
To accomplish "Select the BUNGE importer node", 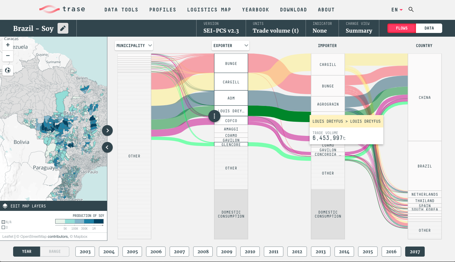I will [x=328, y=86].
